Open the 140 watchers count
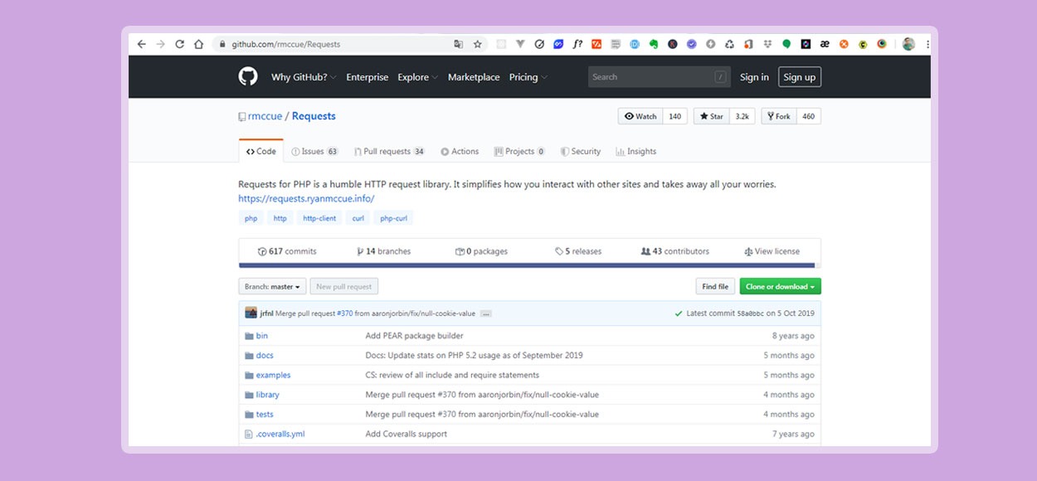 (674, 116)
